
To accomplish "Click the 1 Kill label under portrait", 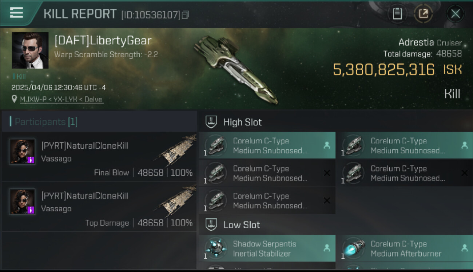I will coord(19,77).
